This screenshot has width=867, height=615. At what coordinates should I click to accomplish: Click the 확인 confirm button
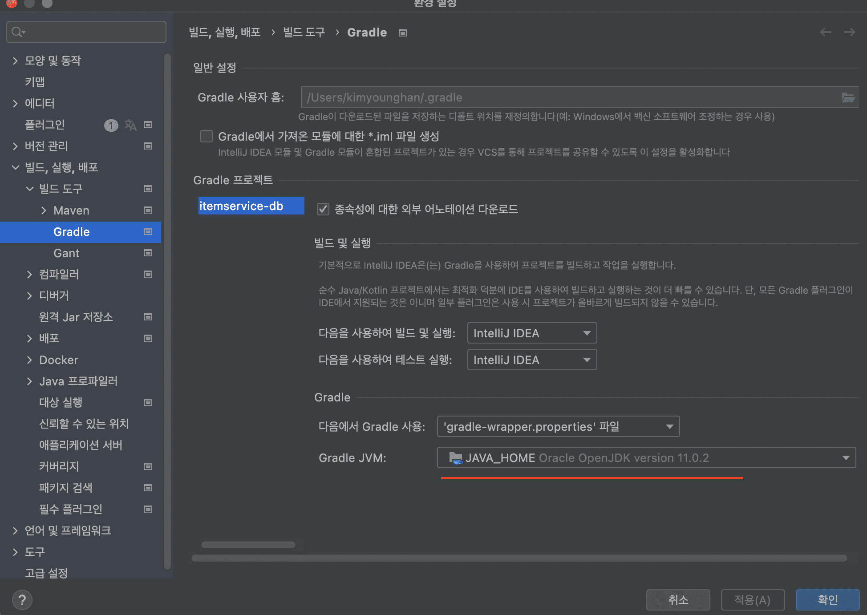pyautogui.click(x=827, y=600)
